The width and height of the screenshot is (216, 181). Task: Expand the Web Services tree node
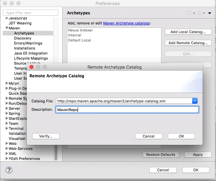[7, 148]
